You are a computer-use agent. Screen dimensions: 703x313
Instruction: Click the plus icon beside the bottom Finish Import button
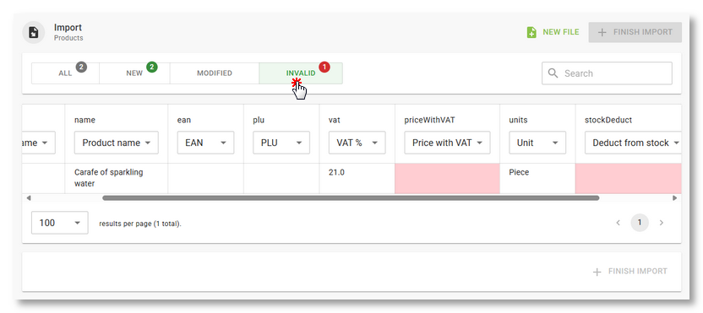[x=597, y=272]
